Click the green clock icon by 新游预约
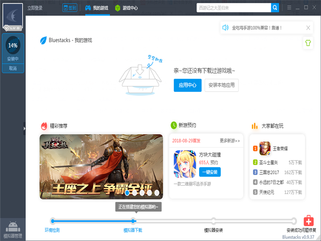 (174, 125)
